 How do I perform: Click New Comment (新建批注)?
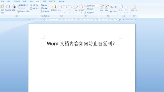(54, 8)
